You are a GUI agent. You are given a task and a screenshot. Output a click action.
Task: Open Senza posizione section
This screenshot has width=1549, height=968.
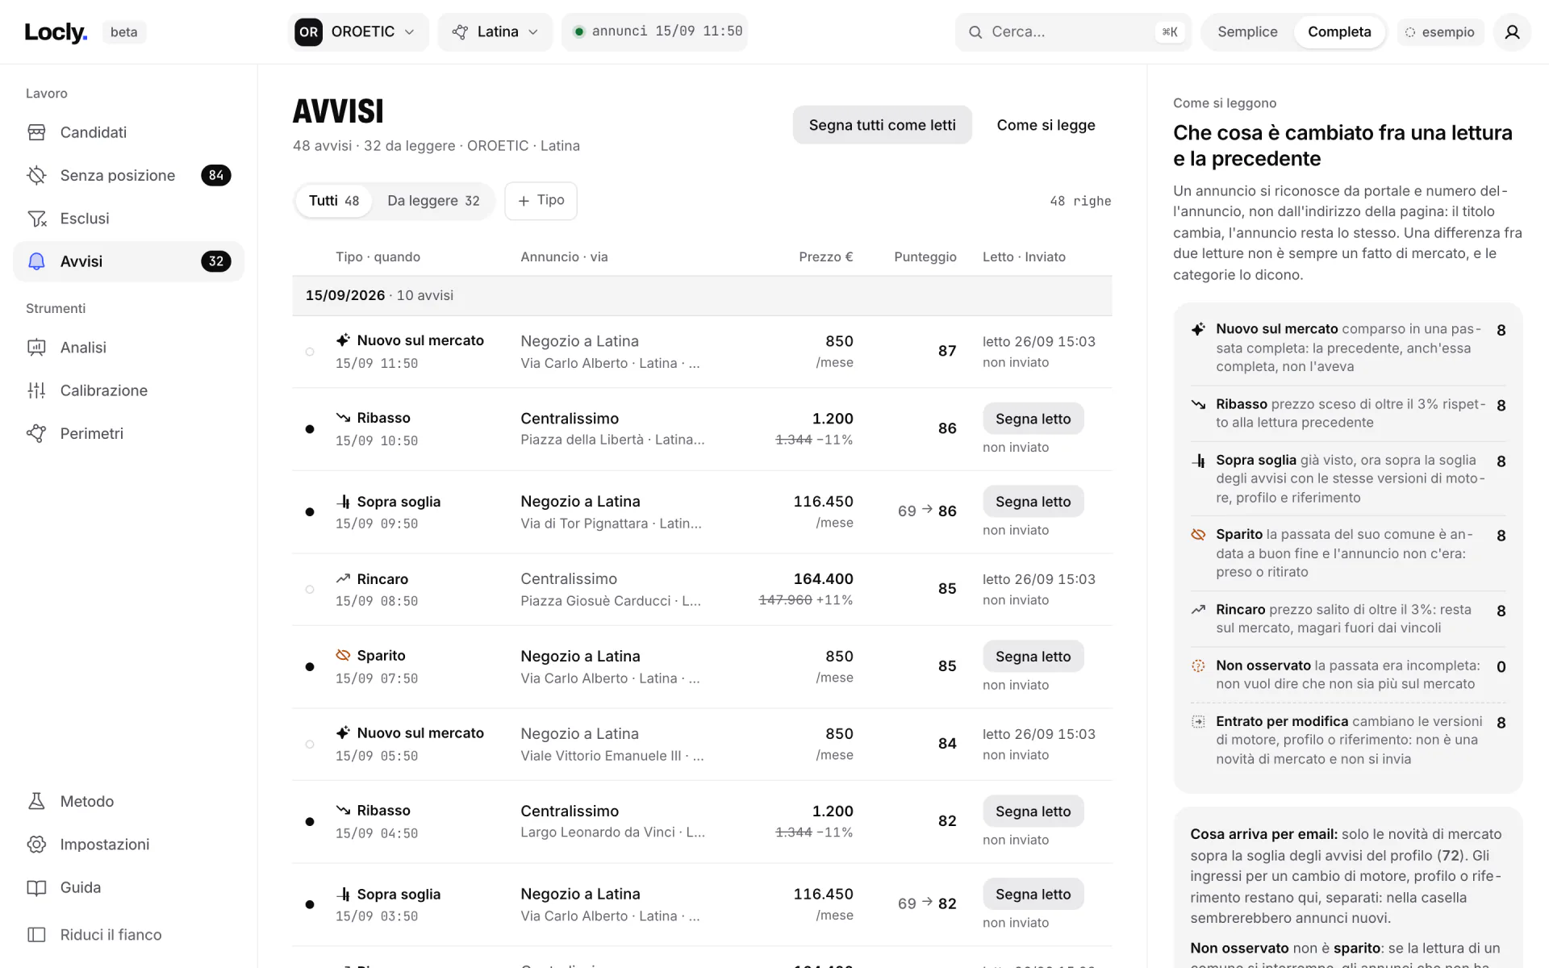(128, 175)
